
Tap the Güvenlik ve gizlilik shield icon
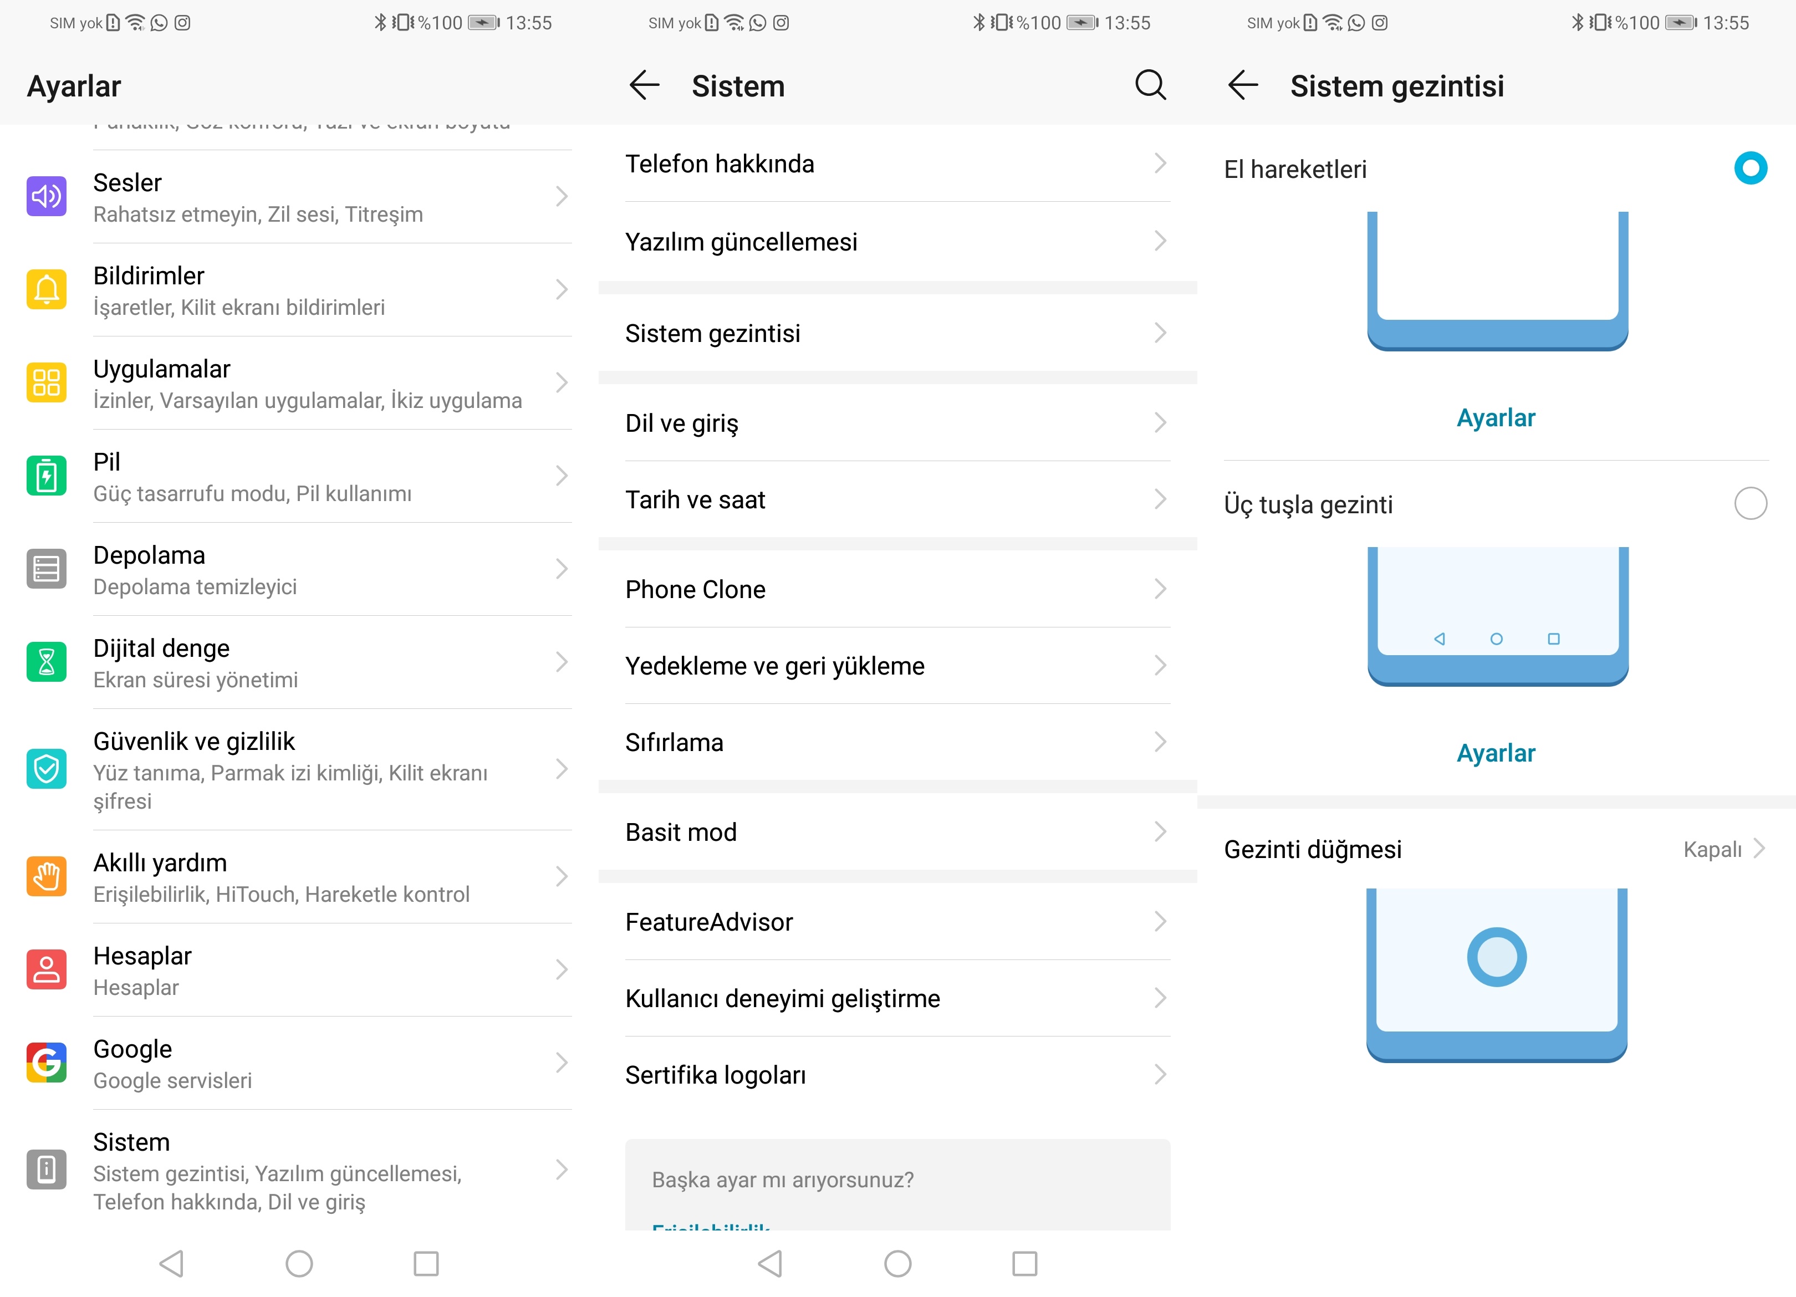coord(46,769)
